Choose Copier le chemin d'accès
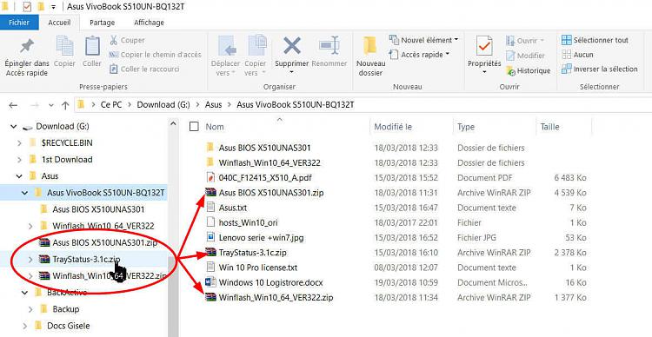The image size is (652, 337). click(x=155, y=55)
